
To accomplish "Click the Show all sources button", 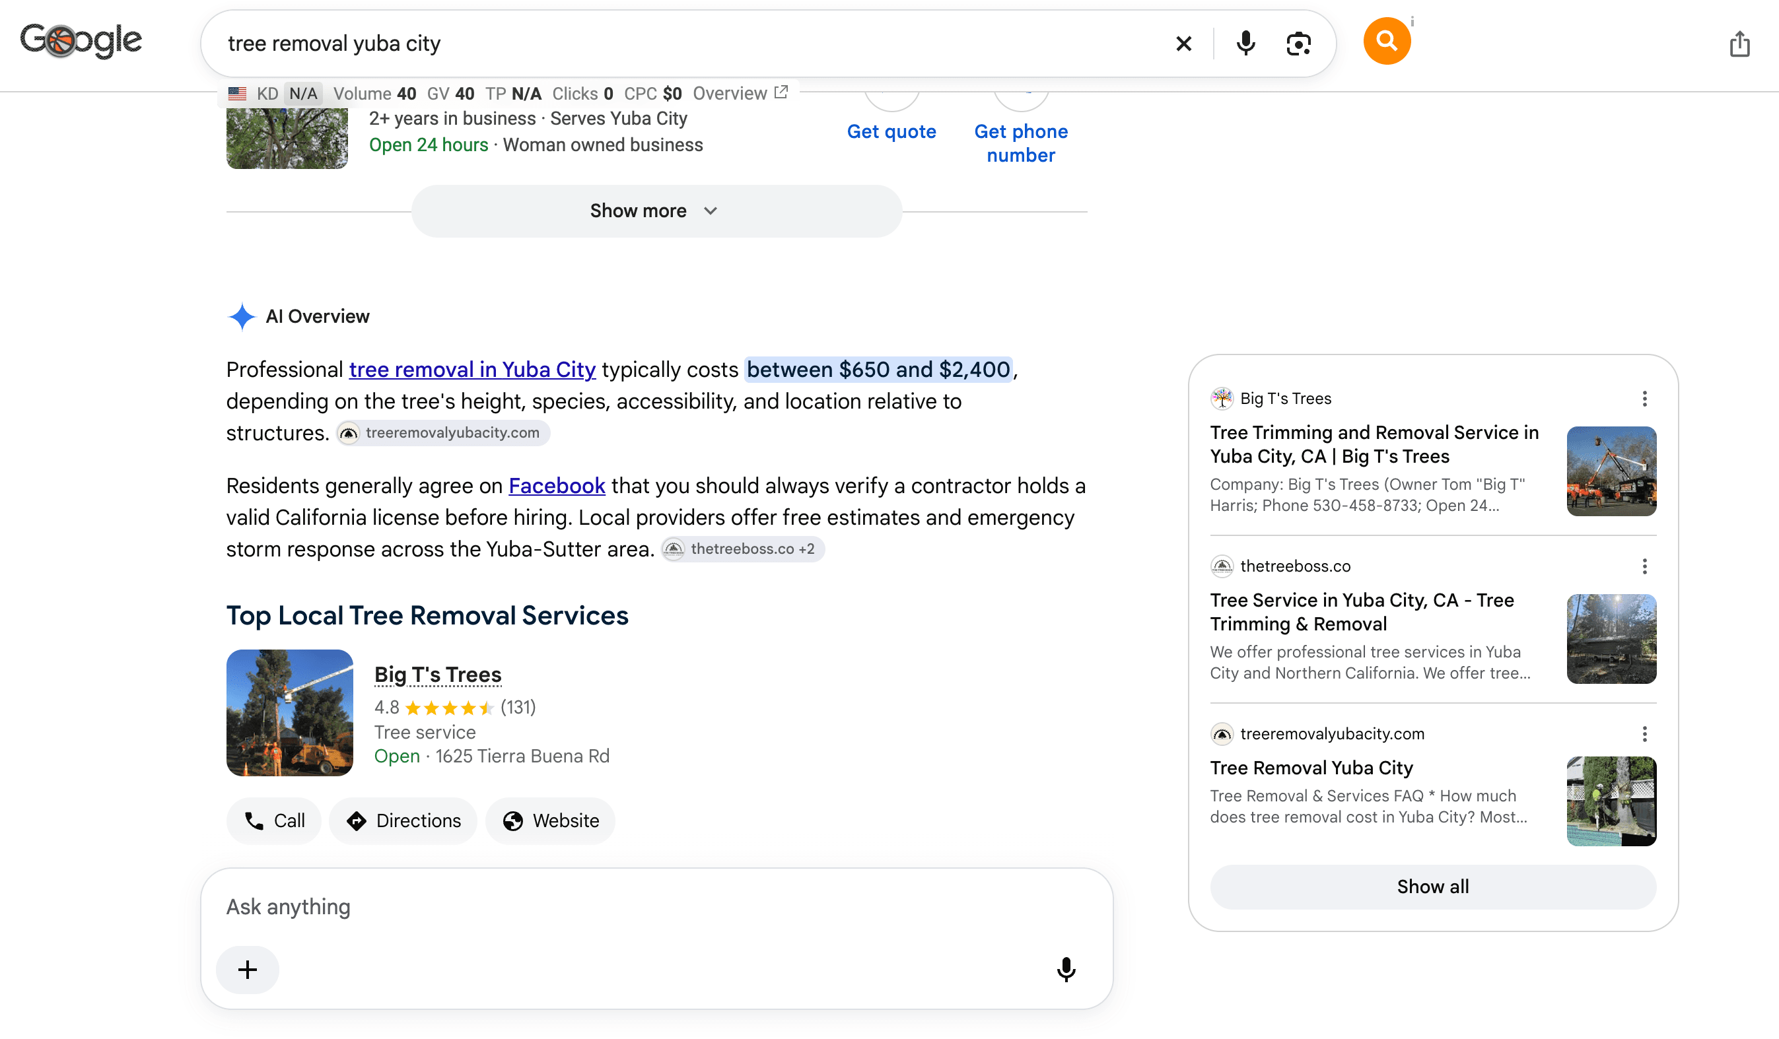I will 1433,887.
